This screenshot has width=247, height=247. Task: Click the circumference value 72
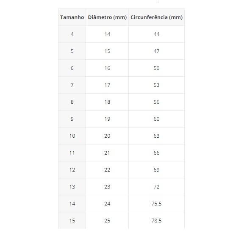coord(156,187)
